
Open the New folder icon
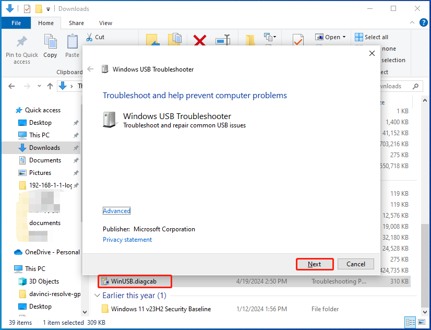tap(250, 41)
